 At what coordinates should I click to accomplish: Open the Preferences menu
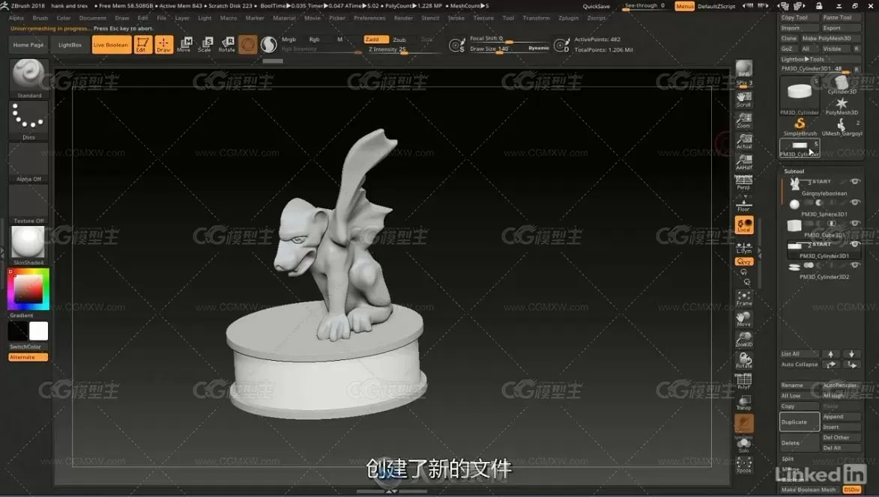(x=369, y=18)
